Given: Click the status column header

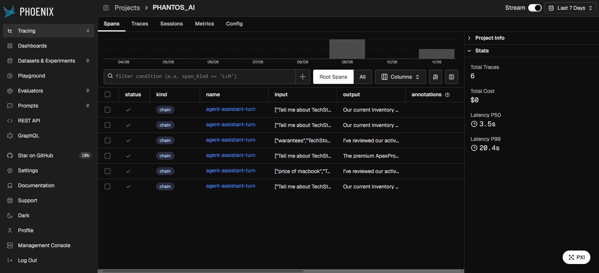Looking at the screenshot, I should pos(133,95).
